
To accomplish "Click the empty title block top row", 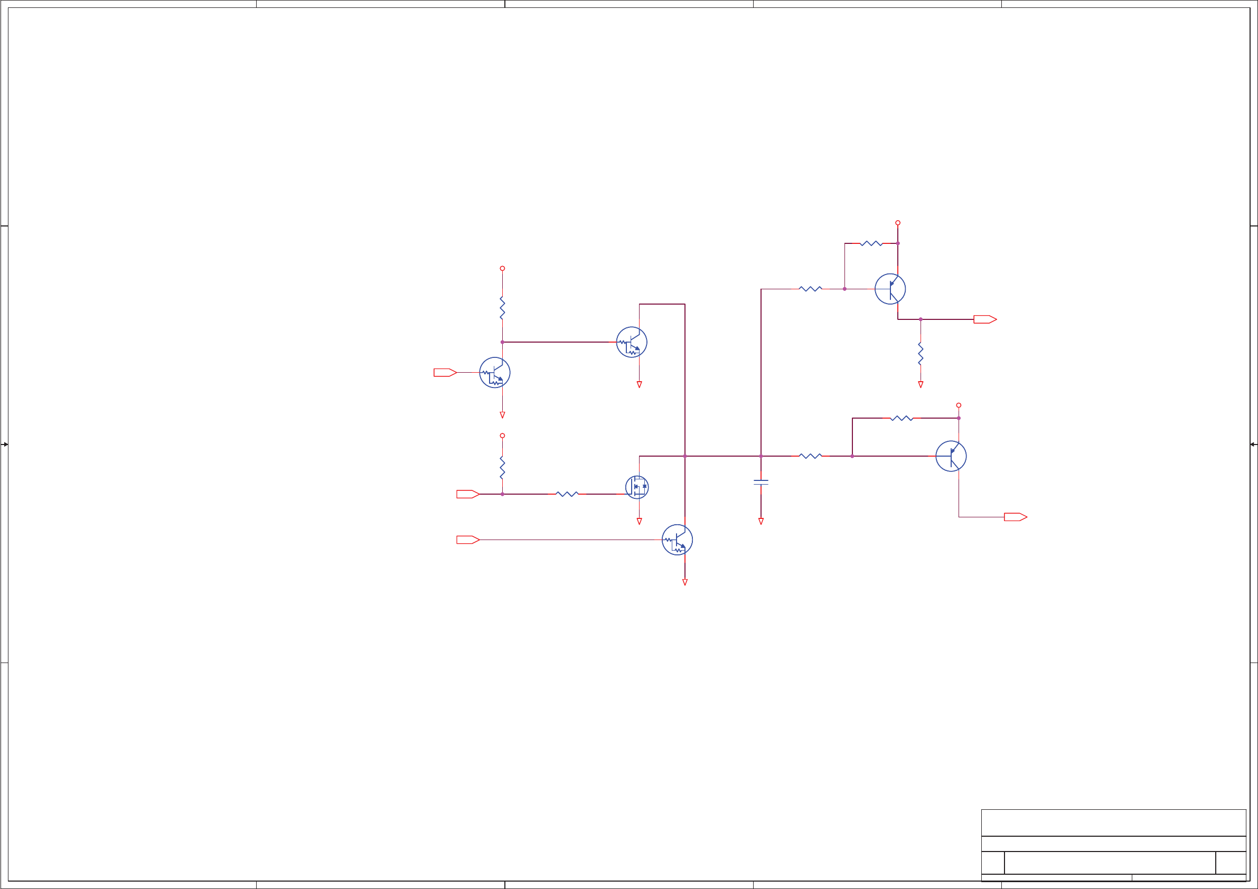I will (x=1113, y=822).
